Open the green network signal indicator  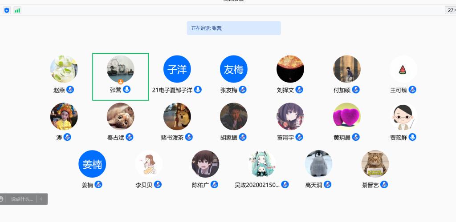(x=17, y=10)
